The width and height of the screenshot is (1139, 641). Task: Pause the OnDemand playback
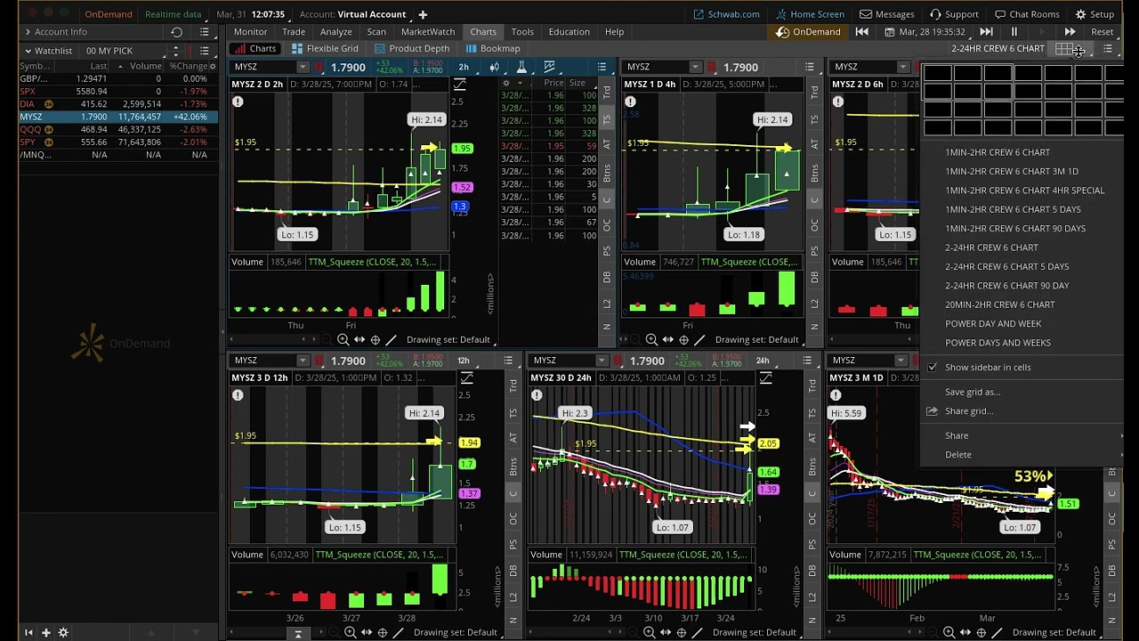[x=1014, y=32]
